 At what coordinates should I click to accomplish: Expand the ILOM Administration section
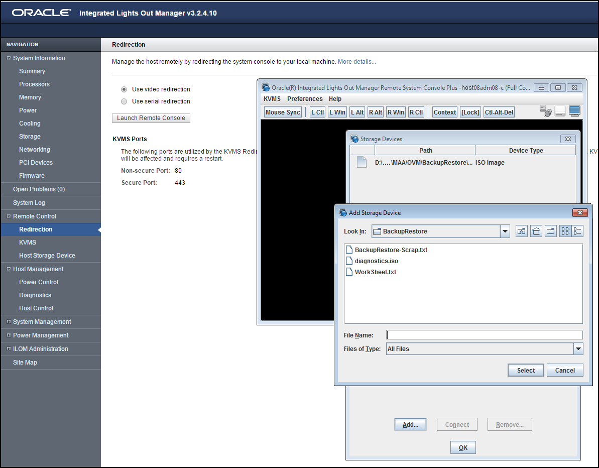click(x=9, y=348)
